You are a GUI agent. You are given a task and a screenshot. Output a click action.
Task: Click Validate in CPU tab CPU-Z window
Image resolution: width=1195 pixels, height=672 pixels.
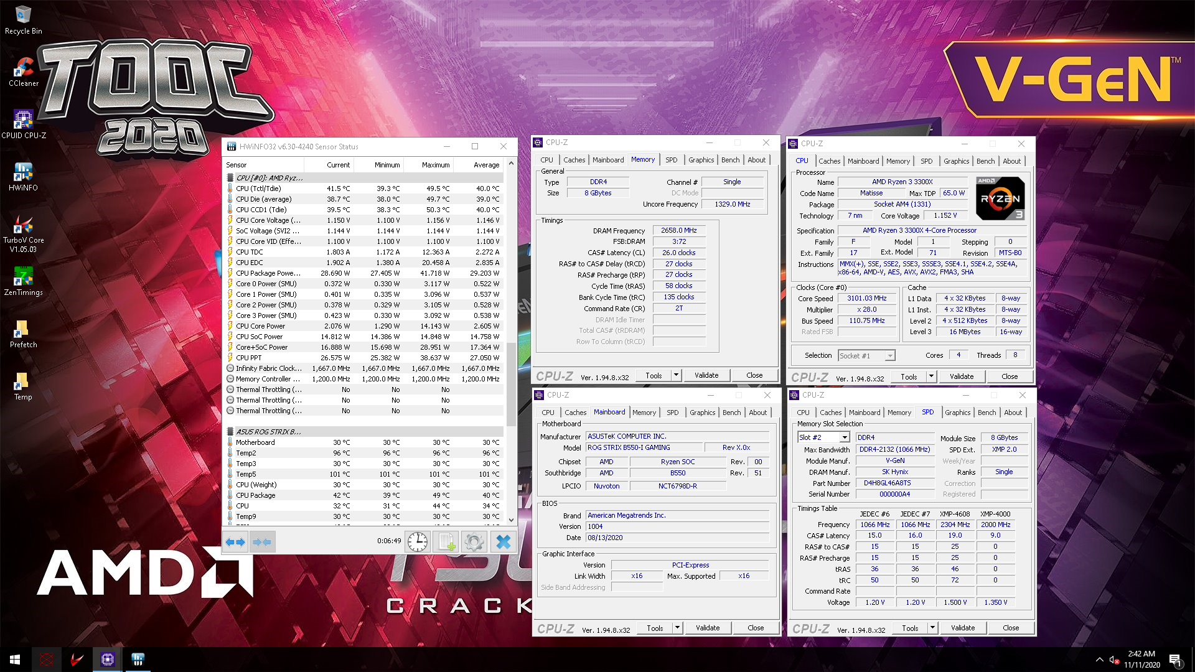962,376
